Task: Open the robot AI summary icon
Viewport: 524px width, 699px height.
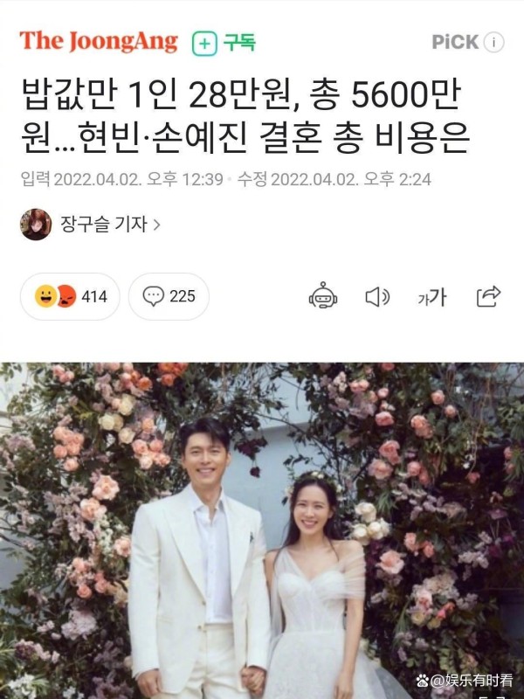Action: pyautogui.click(x=323, y=295)
